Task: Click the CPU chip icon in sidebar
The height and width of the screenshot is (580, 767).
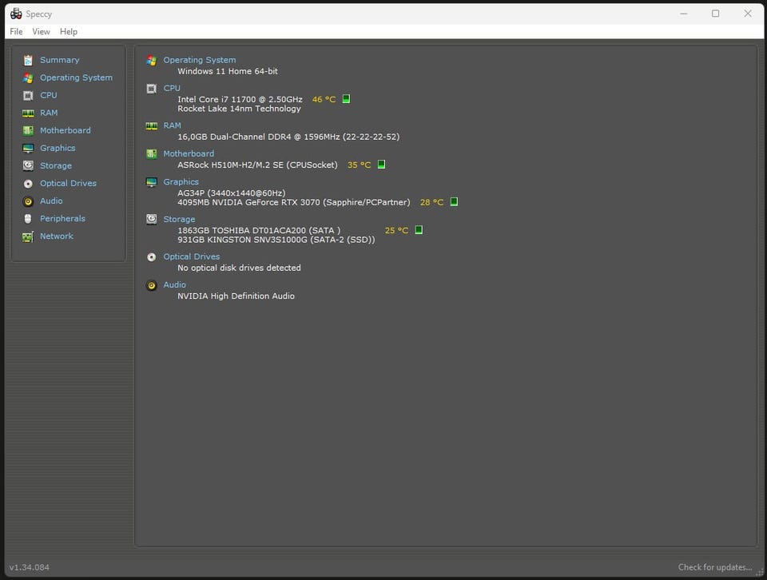Action: [x=28, y=95]
